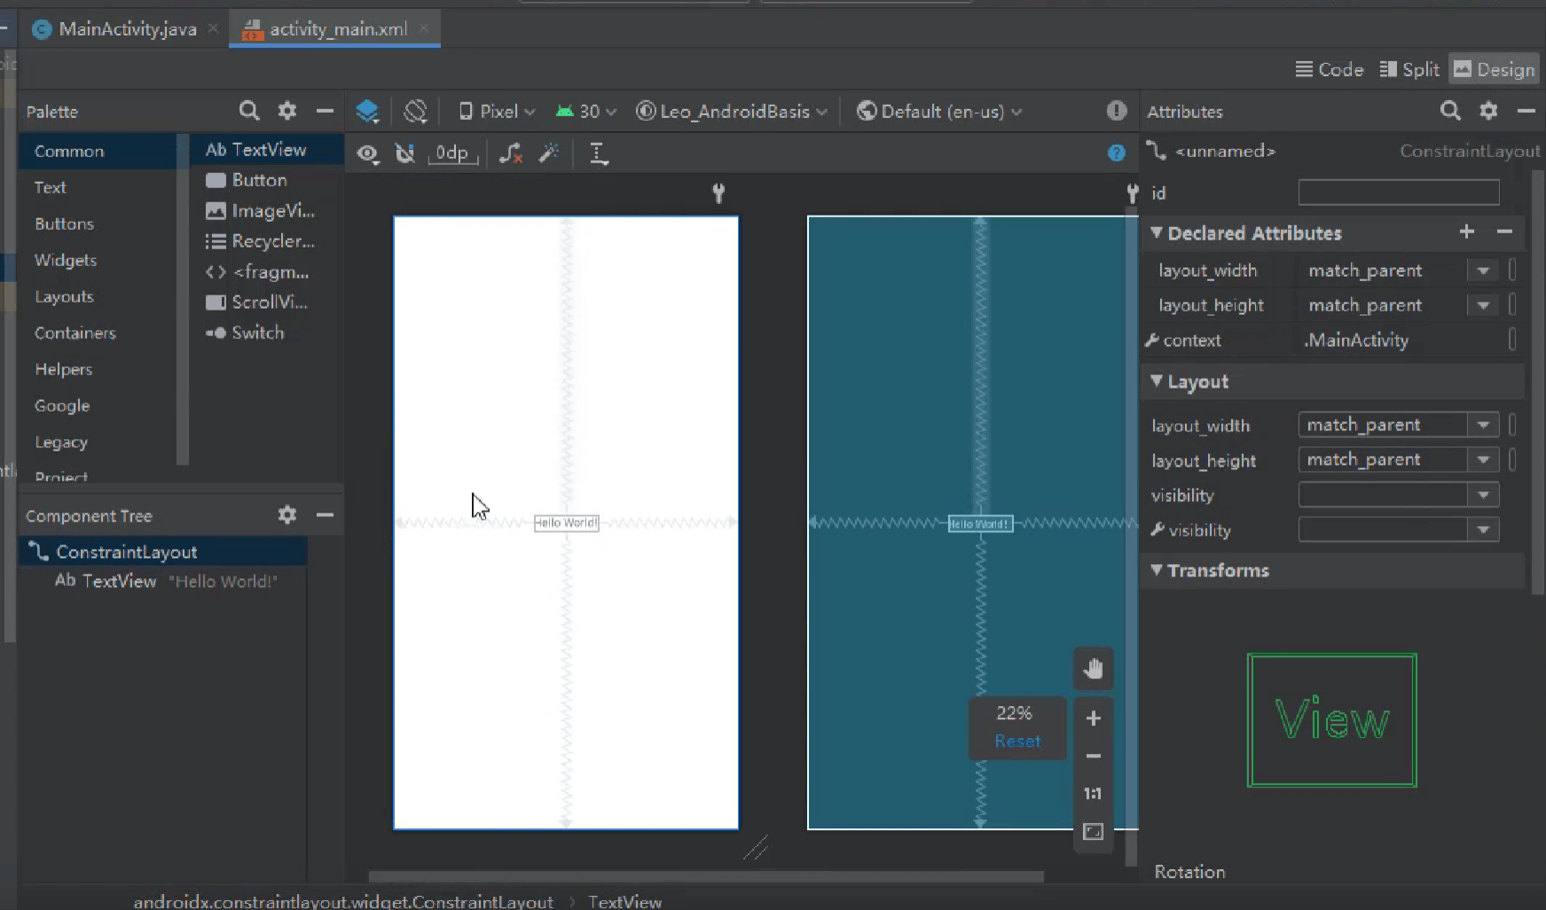Select the Helpers palette category
The width and height of the screenshot is (1546, 910).
coord(98,369)
